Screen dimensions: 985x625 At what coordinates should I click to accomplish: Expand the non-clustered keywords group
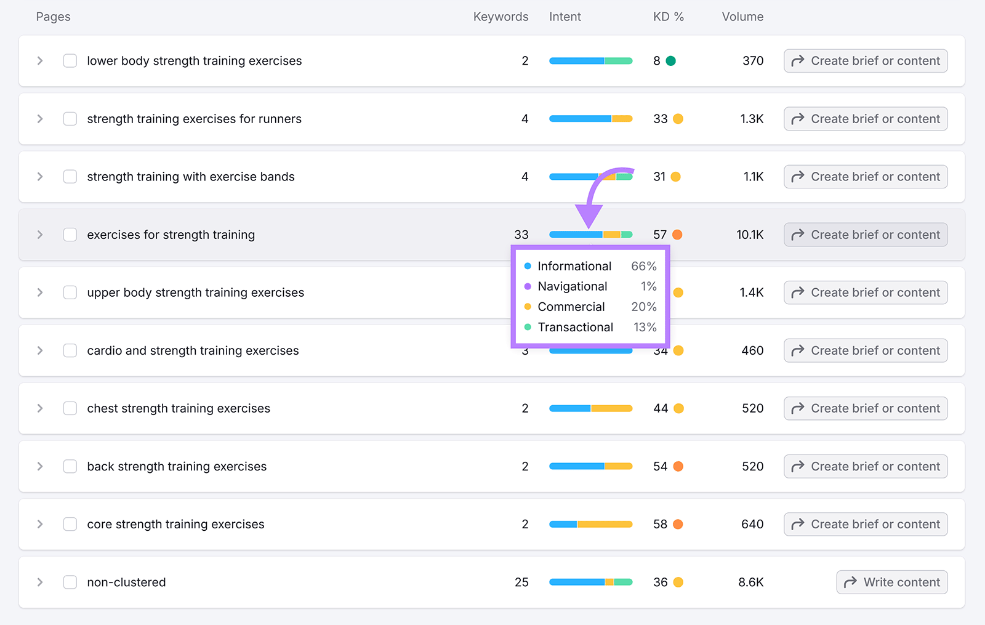[39, 582]
